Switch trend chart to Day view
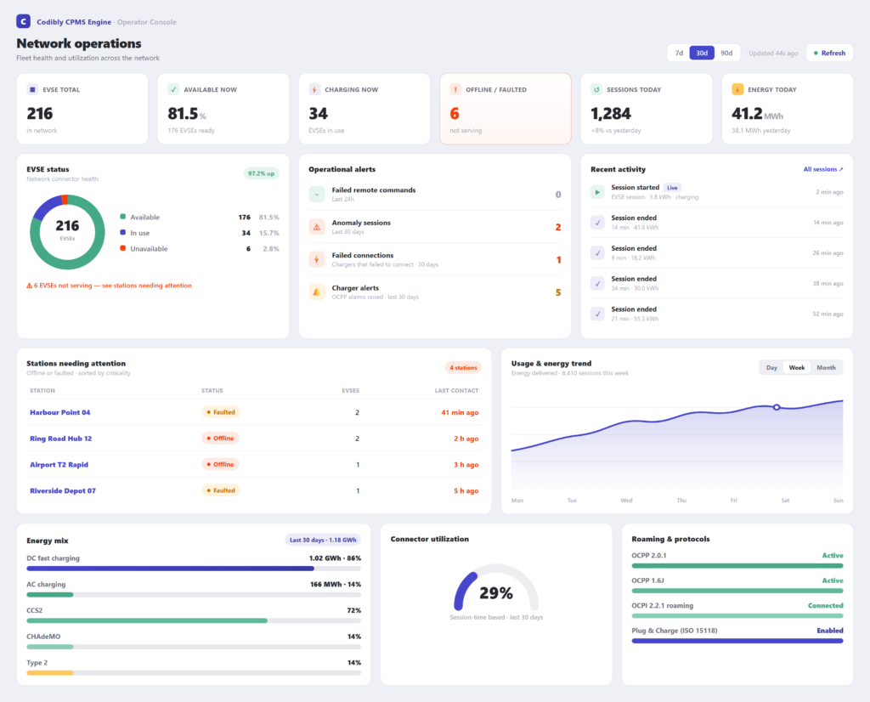 [x=771, y=368]
